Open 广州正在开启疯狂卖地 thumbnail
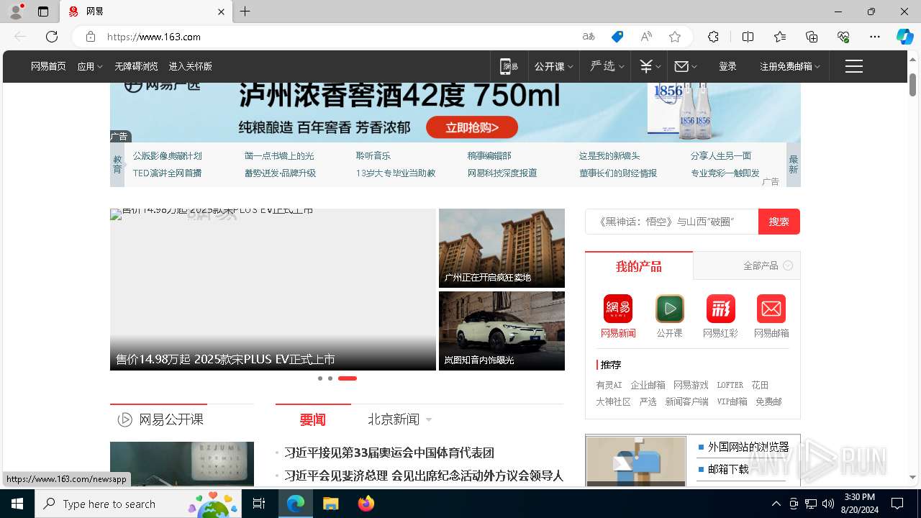The width and height of the screenshot is (921, 518). [502, 248]
